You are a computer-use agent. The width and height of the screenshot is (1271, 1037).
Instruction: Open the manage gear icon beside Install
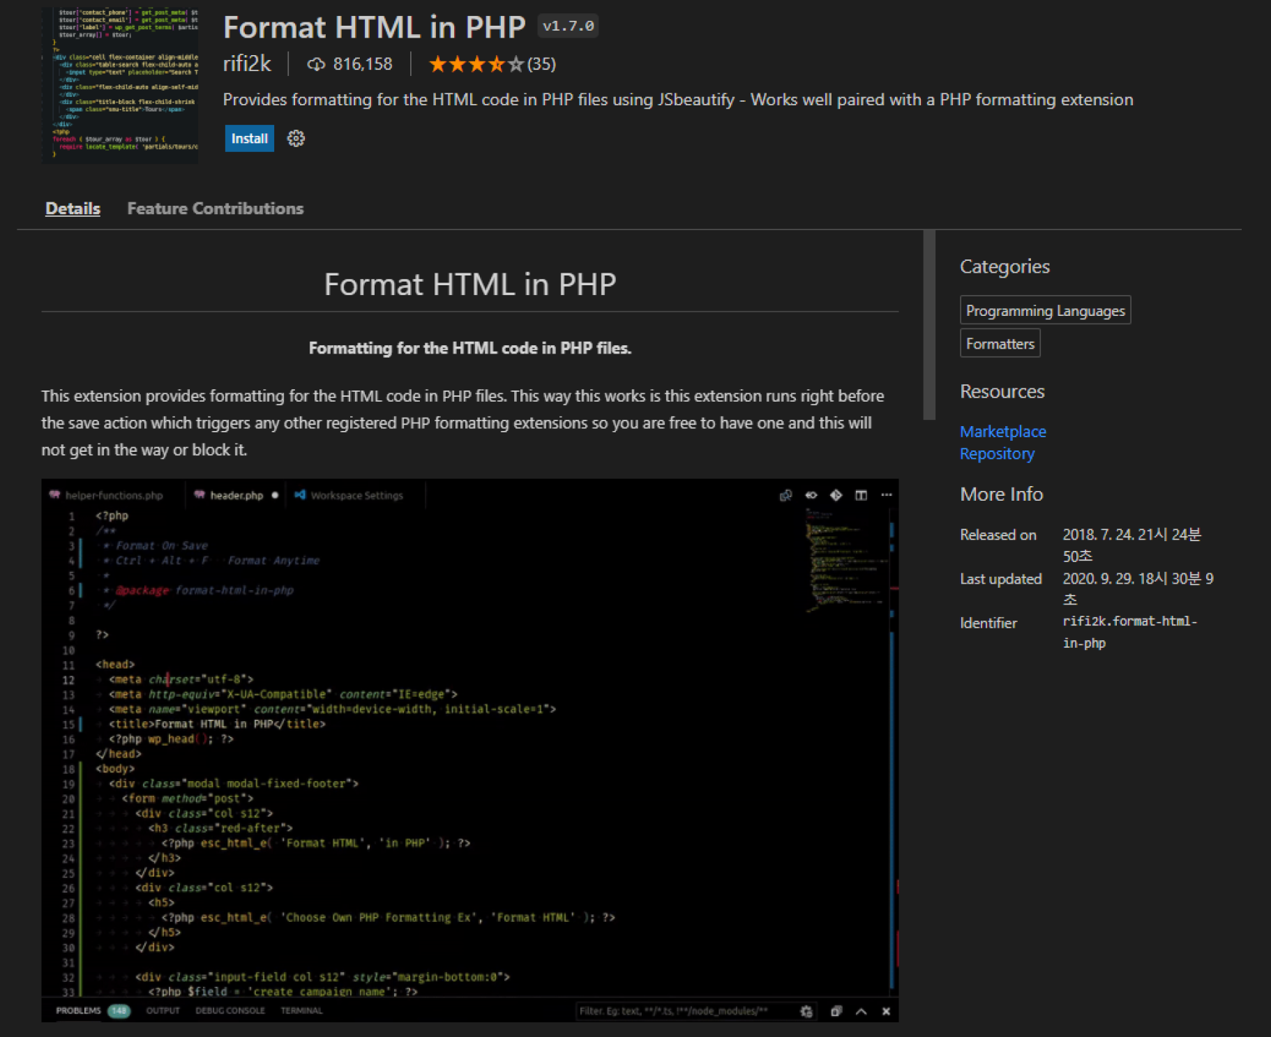click(296, 138)
